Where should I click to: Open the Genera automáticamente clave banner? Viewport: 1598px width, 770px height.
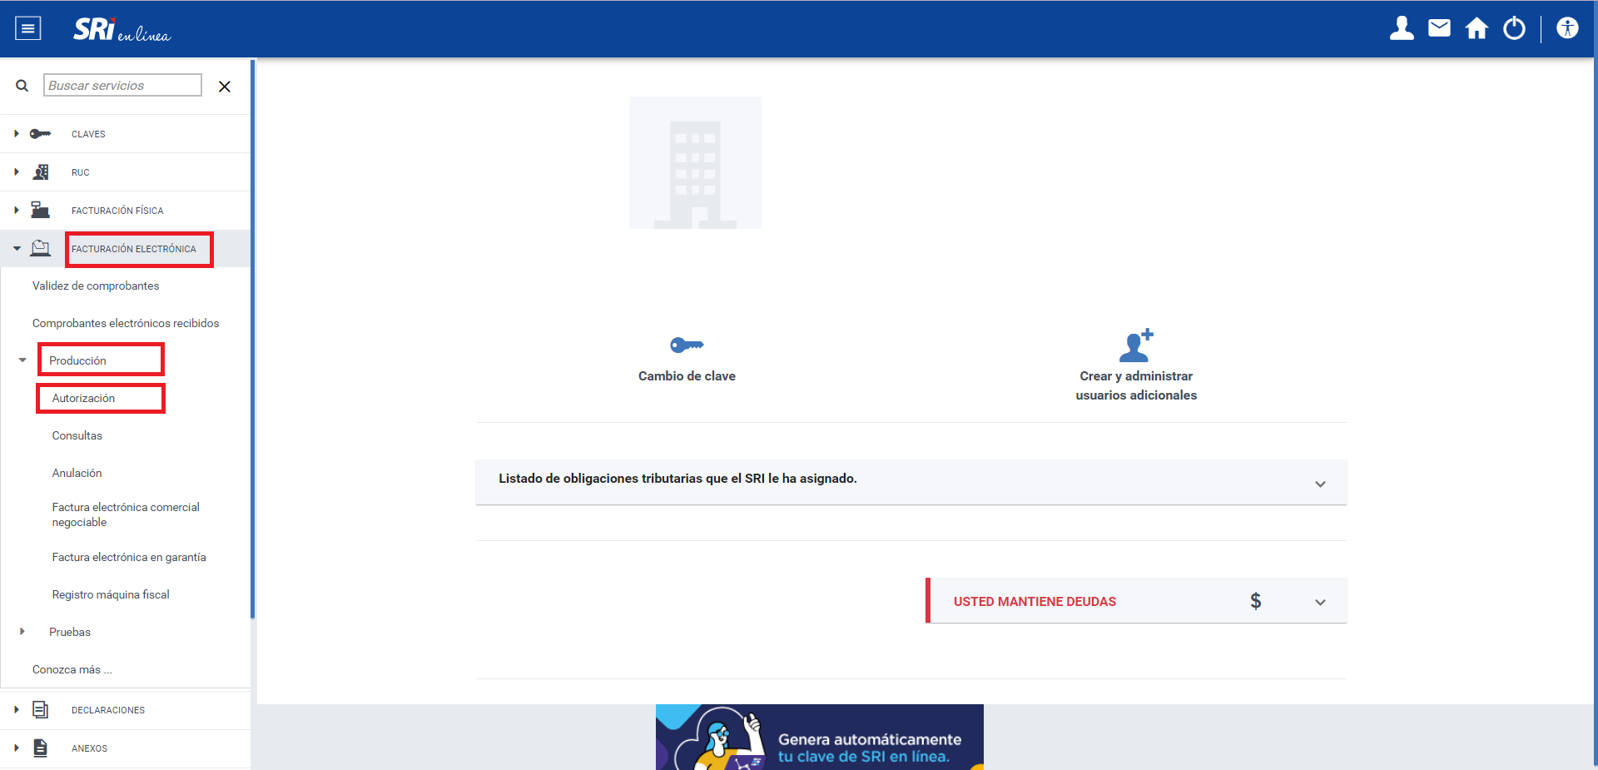(820, 737)
